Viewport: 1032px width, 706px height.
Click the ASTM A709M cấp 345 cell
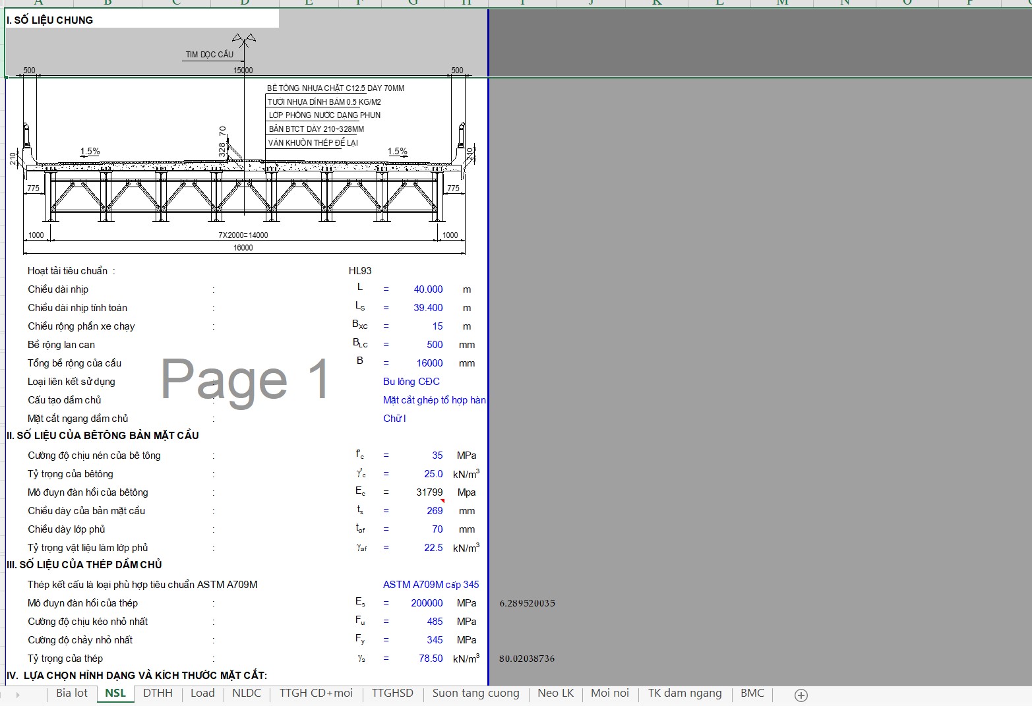[431, 585]
